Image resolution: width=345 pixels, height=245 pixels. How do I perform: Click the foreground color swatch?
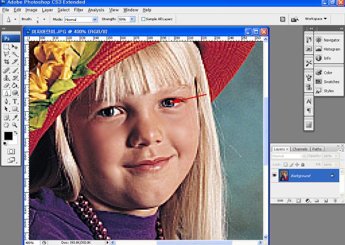(x=8, y=136)
